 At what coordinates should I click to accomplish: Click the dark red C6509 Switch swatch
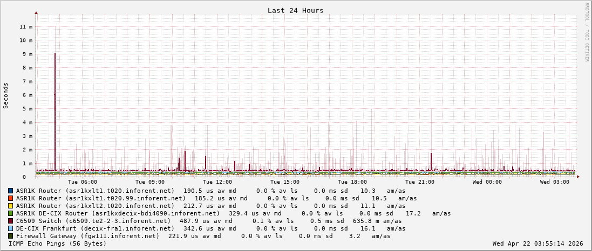click(11, 221)
